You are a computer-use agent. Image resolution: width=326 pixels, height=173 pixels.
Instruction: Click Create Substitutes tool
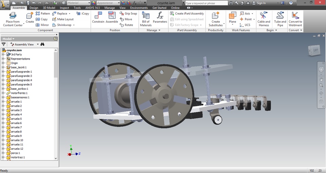(216, 19)
